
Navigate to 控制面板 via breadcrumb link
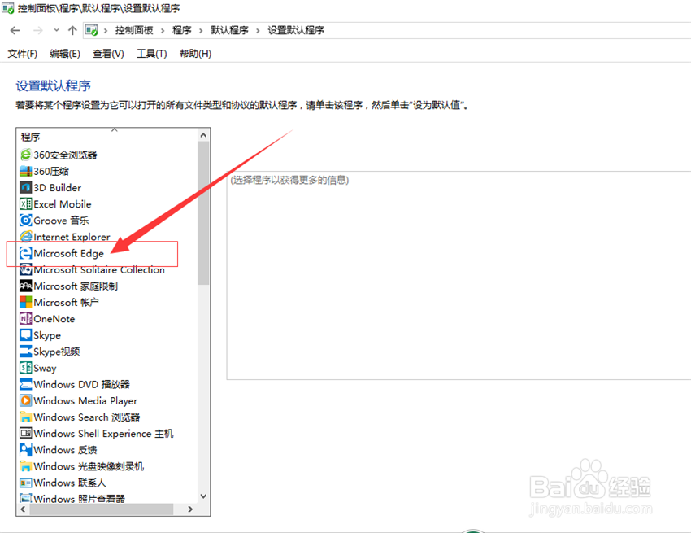[135, 30]
